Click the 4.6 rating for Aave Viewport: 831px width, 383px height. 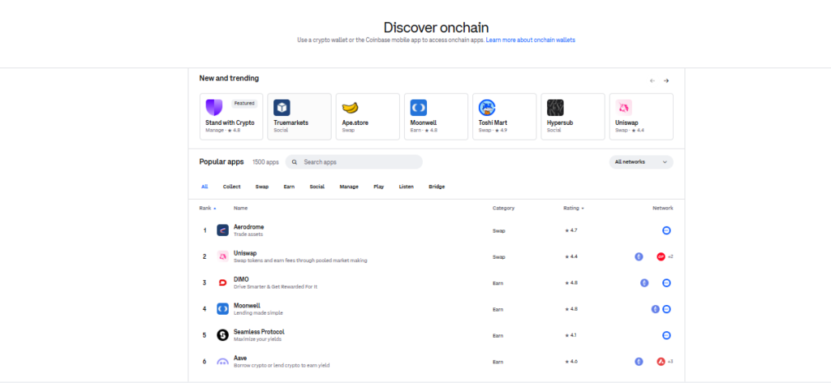coord(571,362)
